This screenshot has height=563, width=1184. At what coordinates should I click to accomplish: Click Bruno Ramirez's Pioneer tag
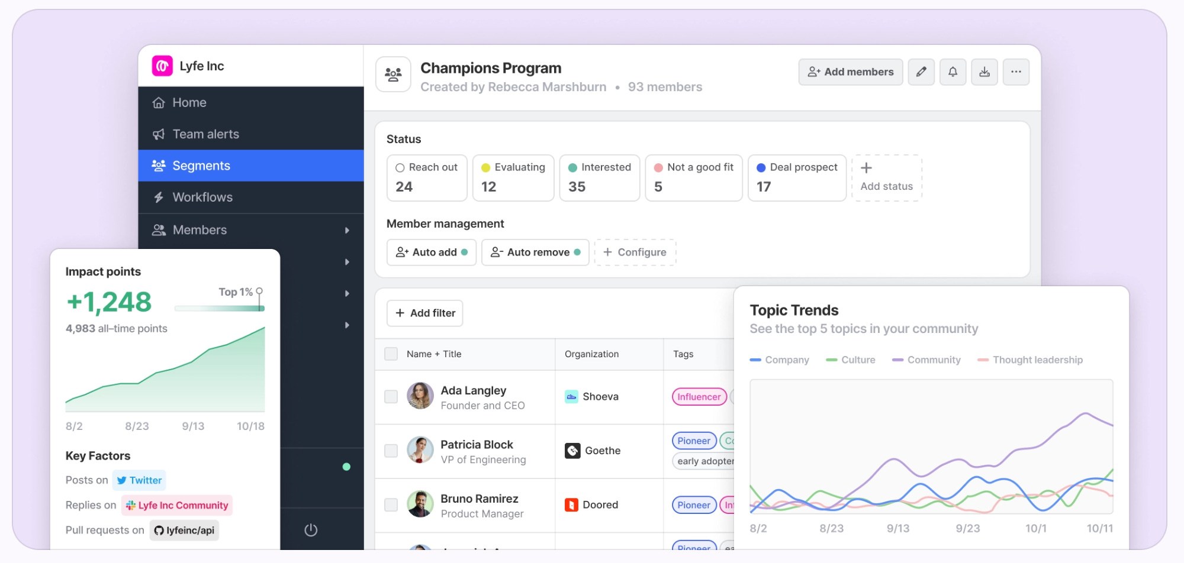(694, 505)
